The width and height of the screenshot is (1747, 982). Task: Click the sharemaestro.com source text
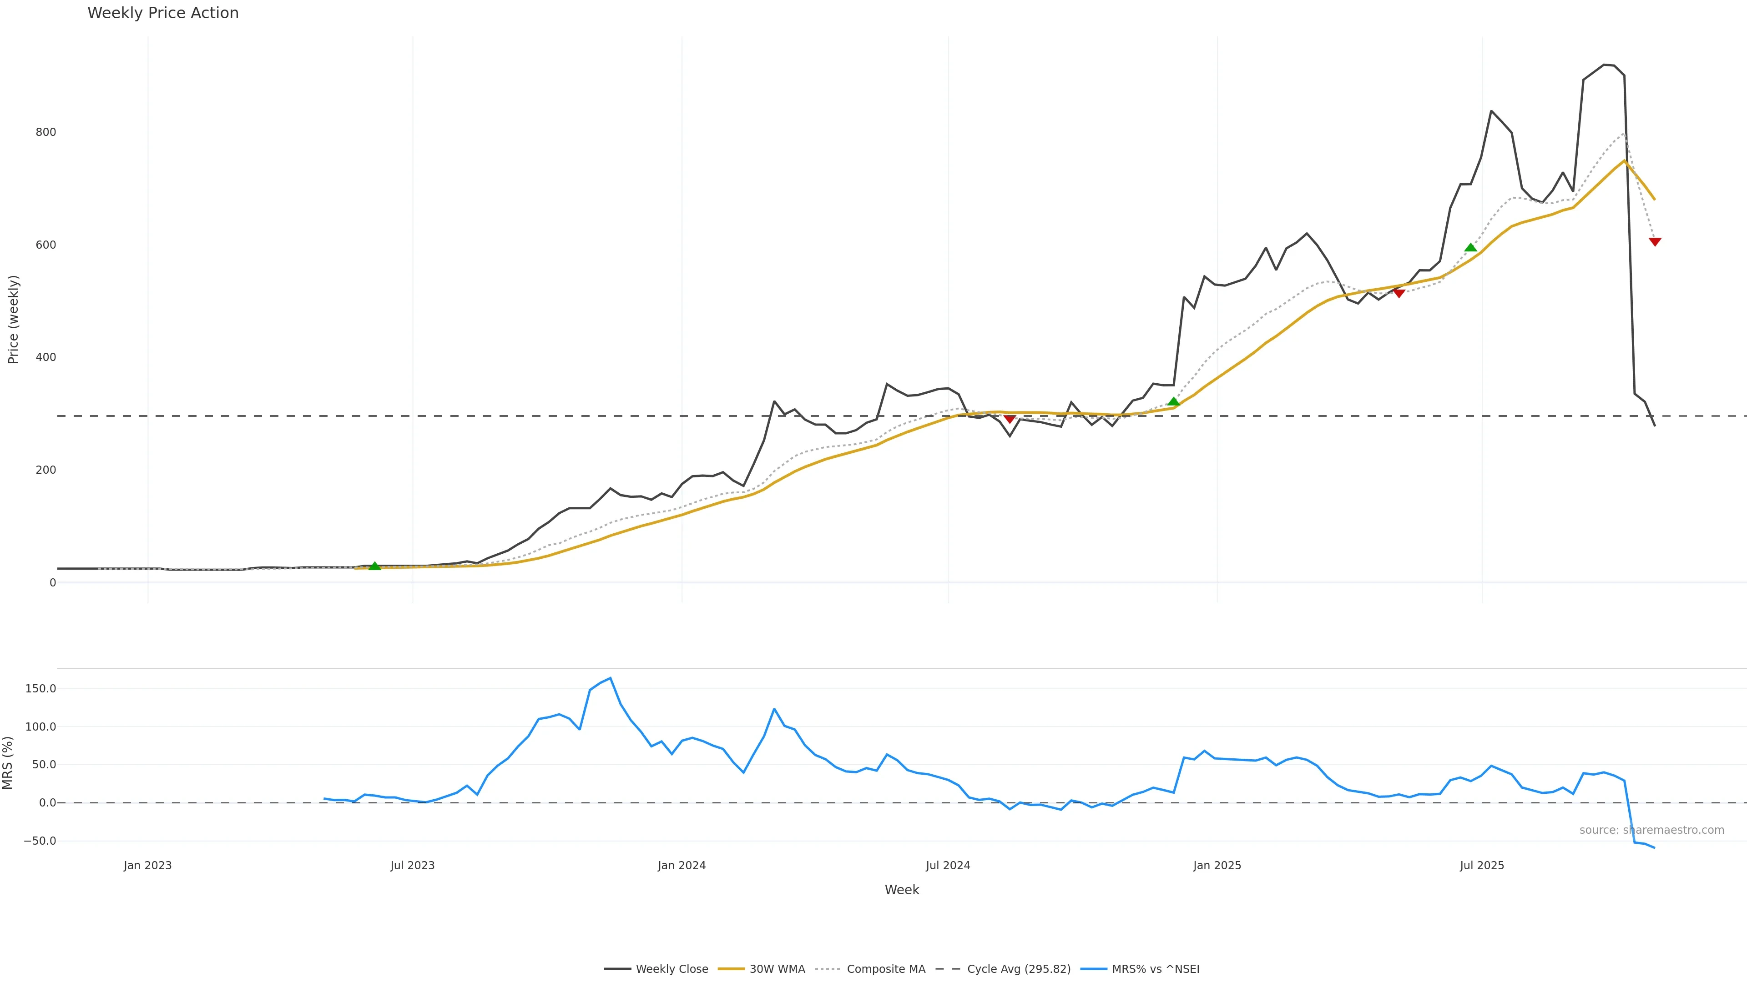(1651, 830)
